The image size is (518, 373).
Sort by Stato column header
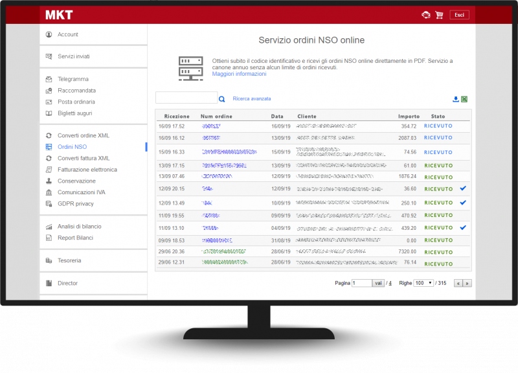(x=438, y=117)
